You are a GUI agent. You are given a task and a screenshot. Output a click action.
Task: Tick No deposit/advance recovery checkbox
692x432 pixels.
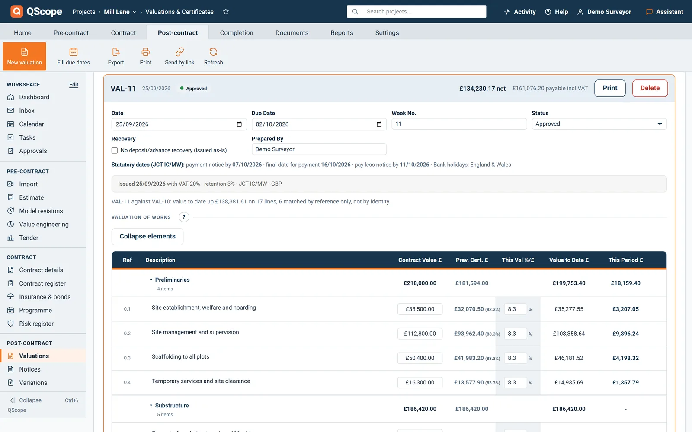point(115,150)
